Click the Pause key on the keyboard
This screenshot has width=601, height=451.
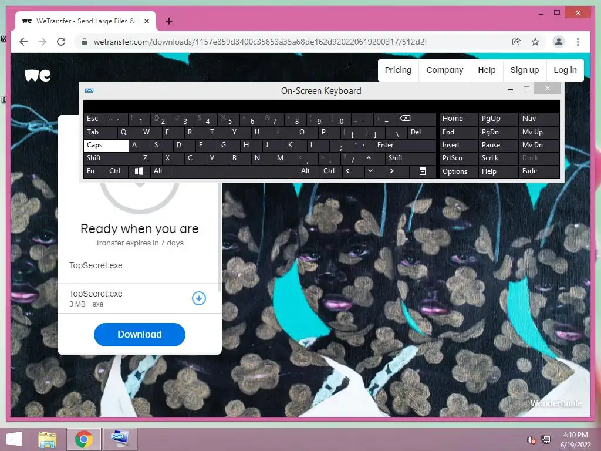[498, 146]
